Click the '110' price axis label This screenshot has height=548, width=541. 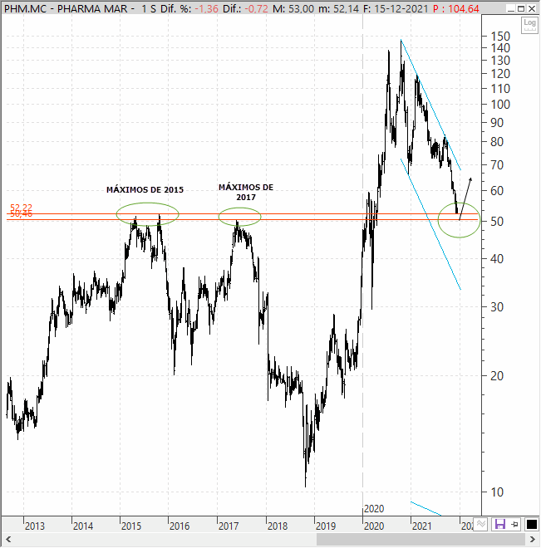point(500,89)
